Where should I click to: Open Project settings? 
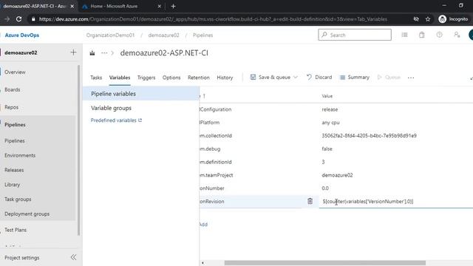click(x=21, y=258)
